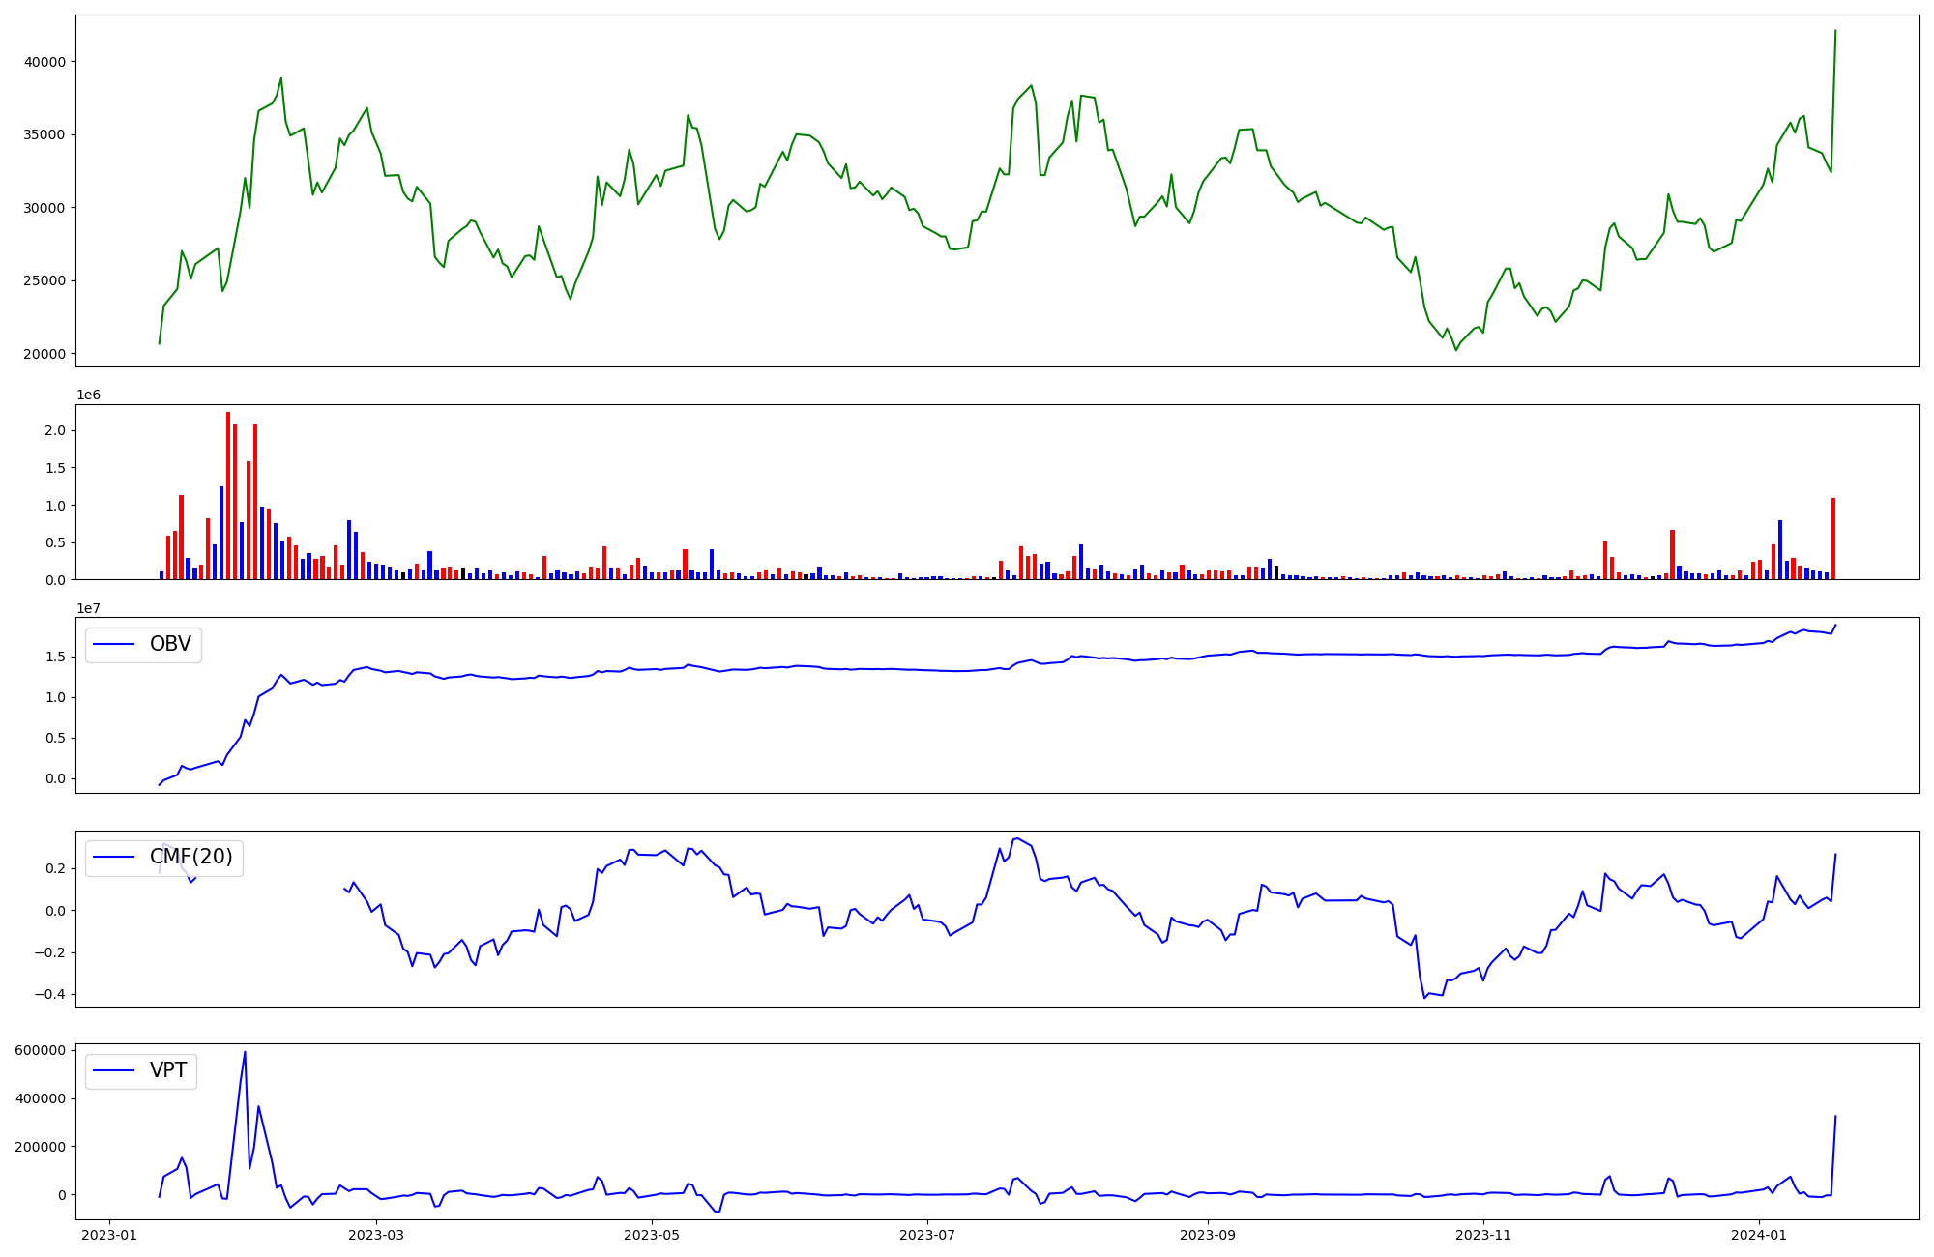Click the blue line sample in OBV legend
The height and width of the screenshot is (1257, 1934).
point(114,645)
